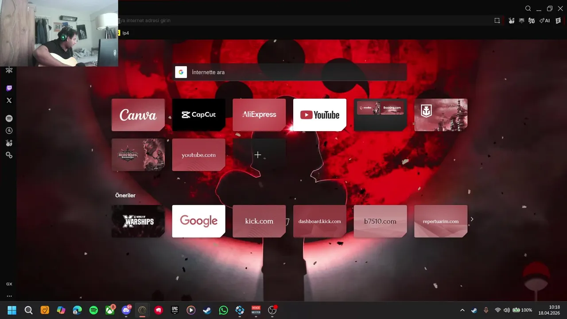Open the warship game tile with the anchor emblem
Viewport: 567px width, 319px height.
click(x=441, y=115)
